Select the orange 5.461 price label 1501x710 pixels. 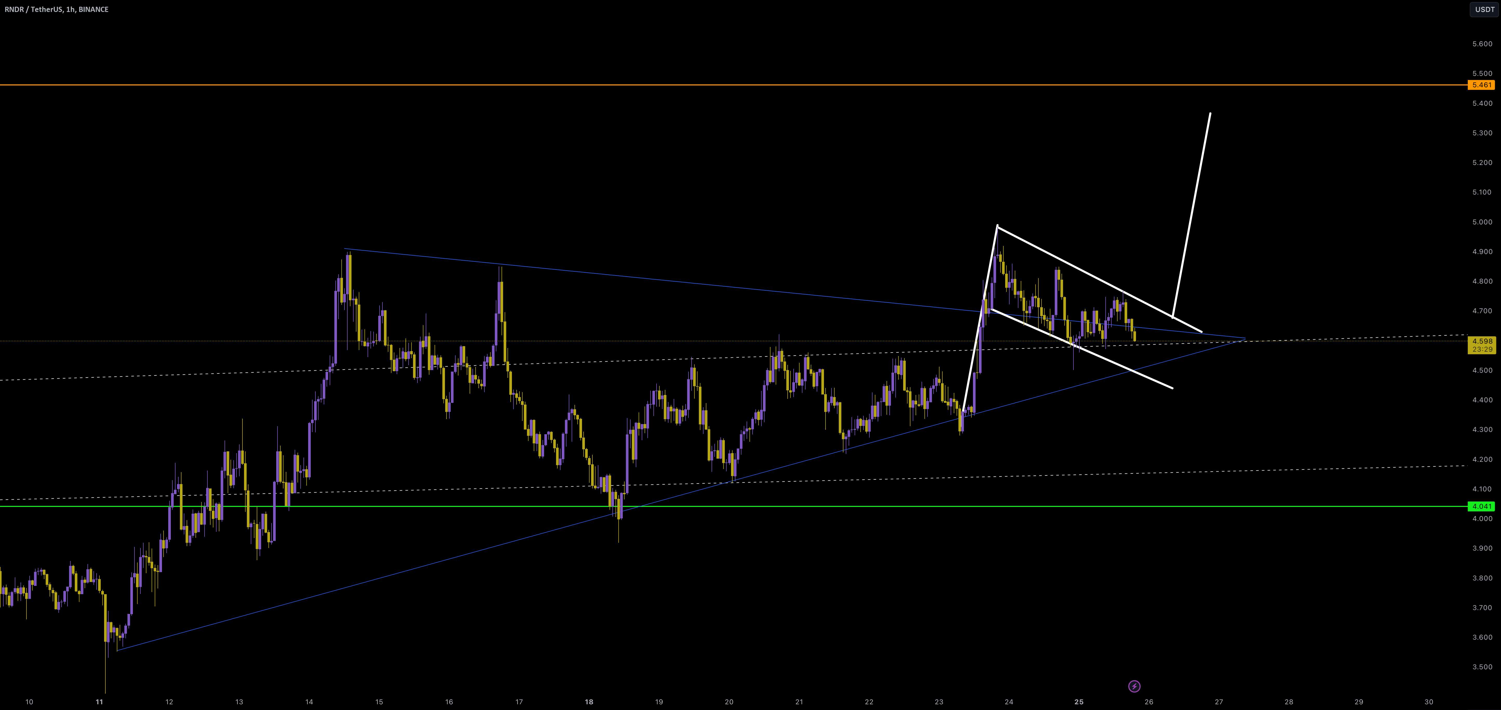pyautogui.click(x=1481, y=85)
